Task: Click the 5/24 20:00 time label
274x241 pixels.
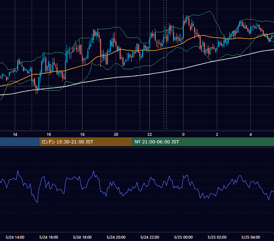Action: click(x=116, y=237)
